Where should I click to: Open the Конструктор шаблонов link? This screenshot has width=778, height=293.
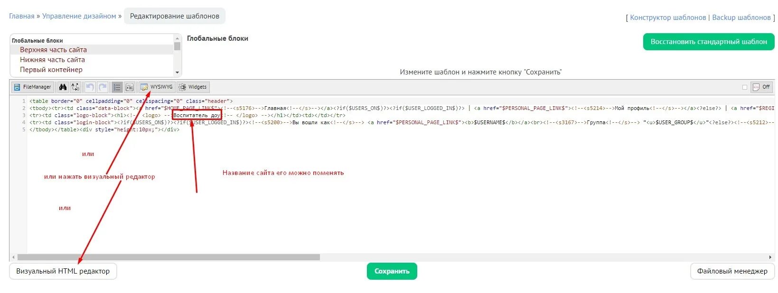coord(668,18)
